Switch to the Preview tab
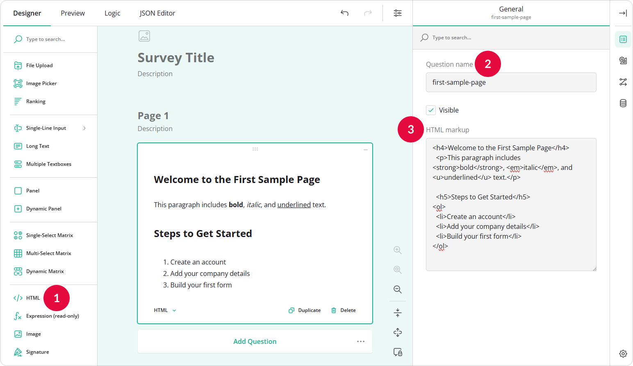Image resolution: width=633 pixels, height=366 pixels. pos(73,13)
